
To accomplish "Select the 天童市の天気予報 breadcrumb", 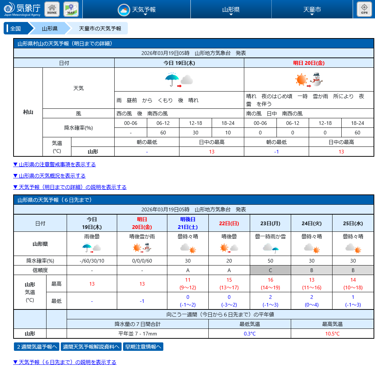I will (100, 29).
